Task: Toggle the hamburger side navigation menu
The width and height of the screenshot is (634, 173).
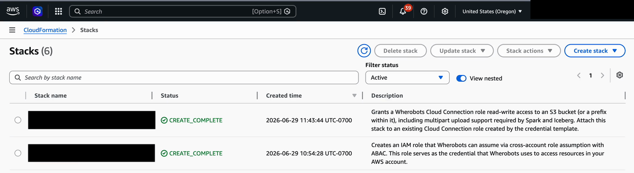Action: pos(12,30)
